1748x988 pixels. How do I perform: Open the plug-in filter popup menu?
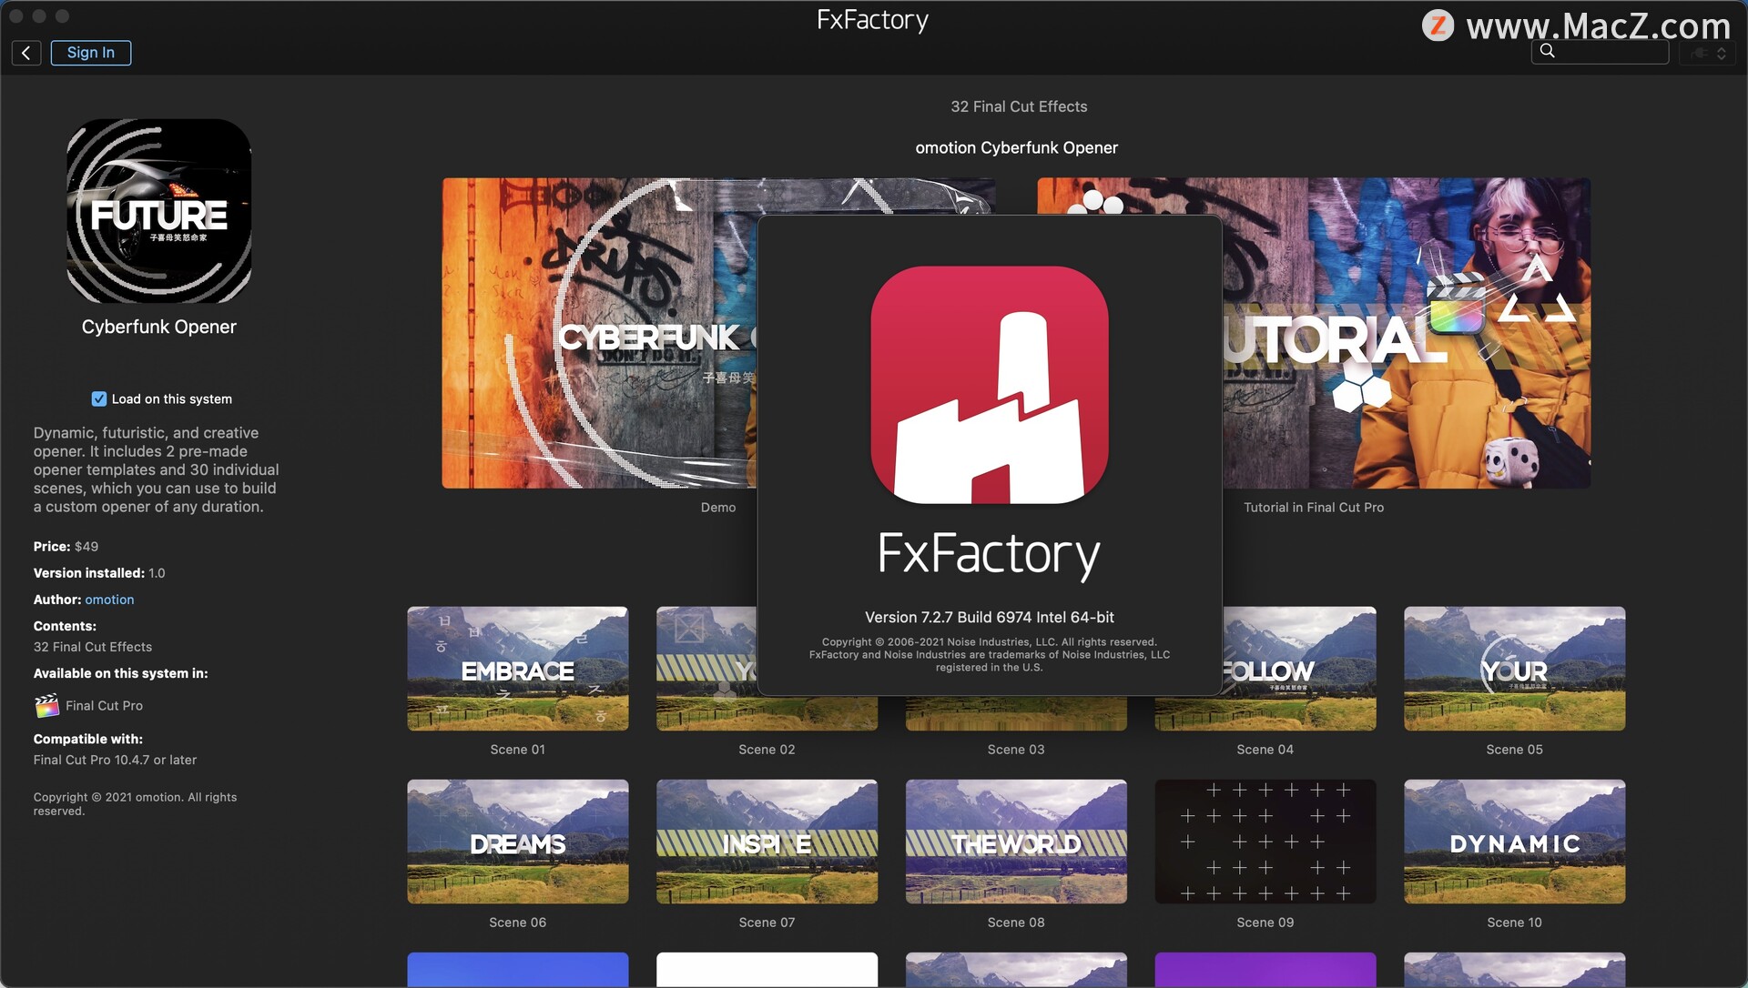pos(1709,53)
